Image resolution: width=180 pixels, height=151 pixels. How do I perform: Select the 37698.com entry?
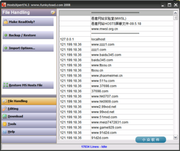[x=132, y=91]
